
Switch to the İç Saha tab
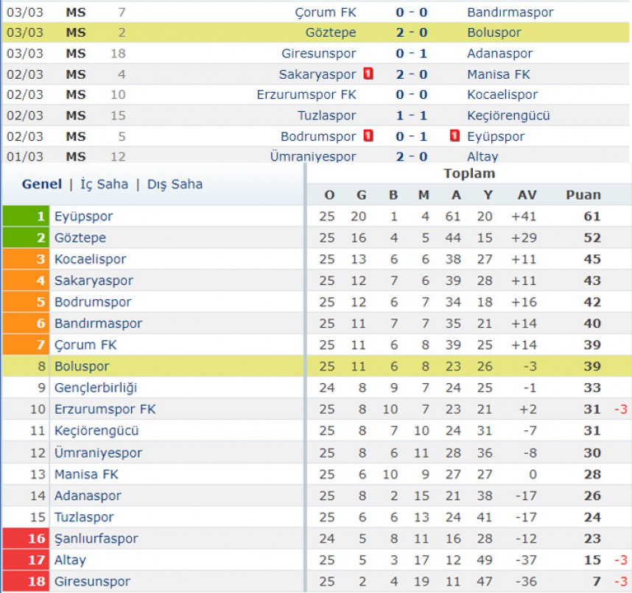(104, 184)
